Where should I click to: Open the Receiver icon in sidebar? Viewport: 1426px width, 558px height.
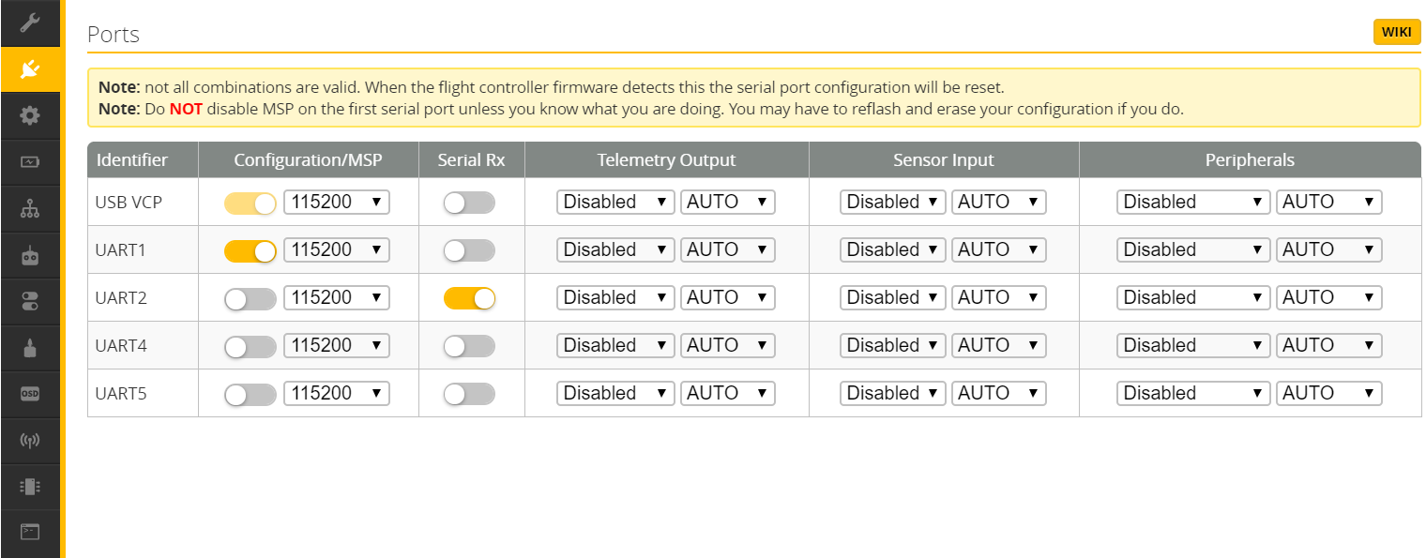click(x=30, y=255)
